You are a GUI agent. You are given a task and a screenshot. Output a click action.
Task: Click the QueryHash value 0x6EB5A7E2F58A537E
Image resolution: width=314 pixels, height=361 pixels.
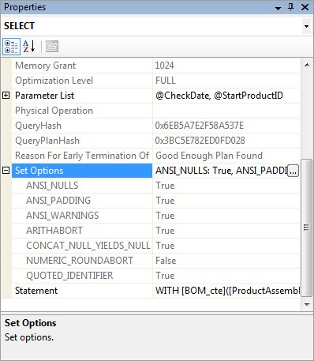[200, 126]
